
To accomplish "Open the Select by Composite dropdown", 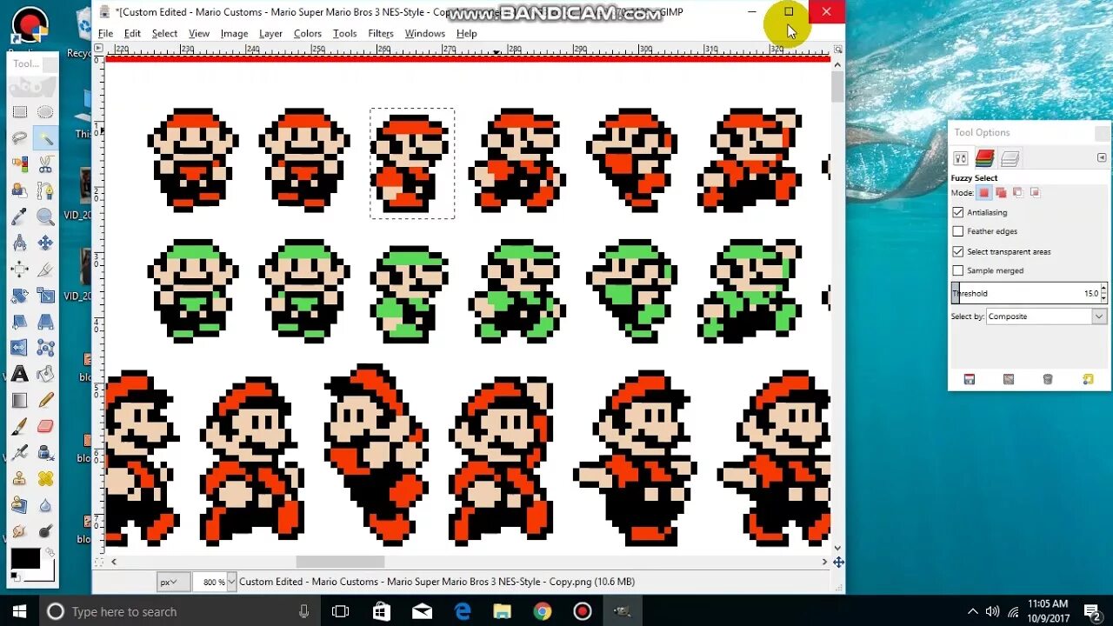I will (x=1046, y=316).
